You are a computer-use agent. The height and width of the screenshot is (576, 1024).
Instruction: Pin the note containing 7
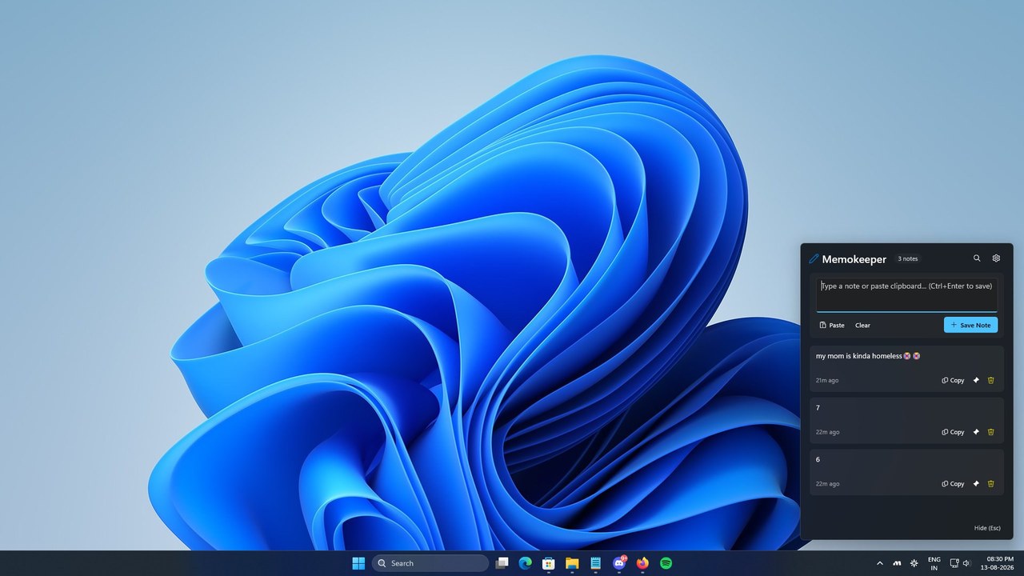point(976,432)
